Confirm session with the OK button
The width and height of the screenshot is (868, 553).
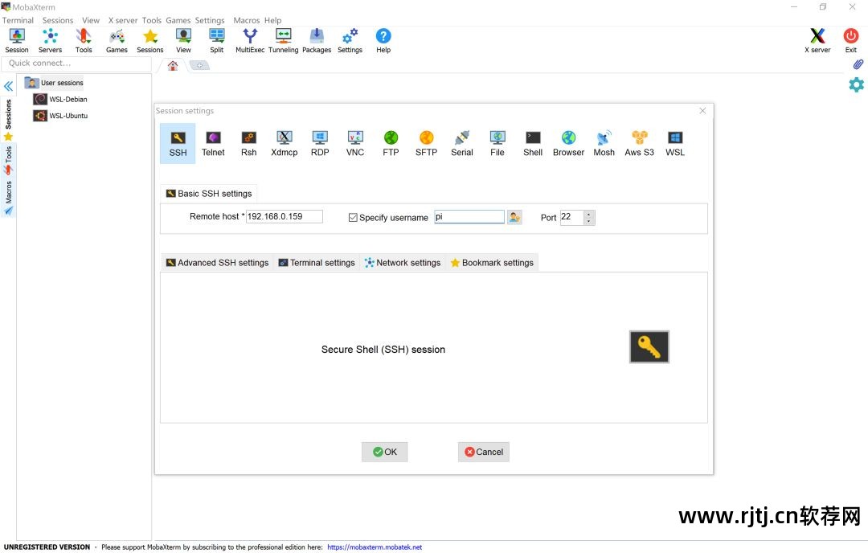[385, 452]
